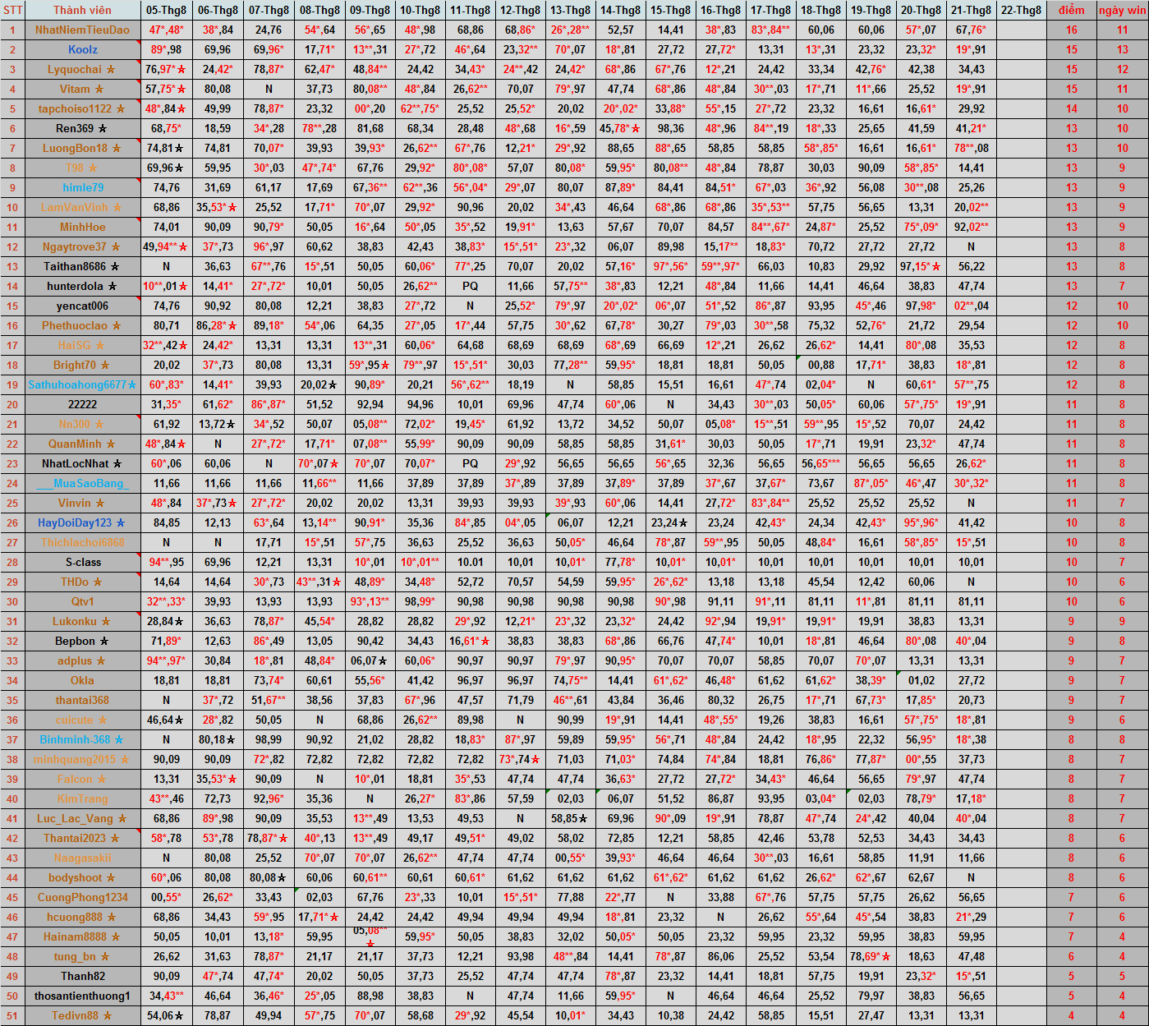Select the black star beside Ren369
The width and height of the screenshot is (1149, 1026).
pos(103,129)
